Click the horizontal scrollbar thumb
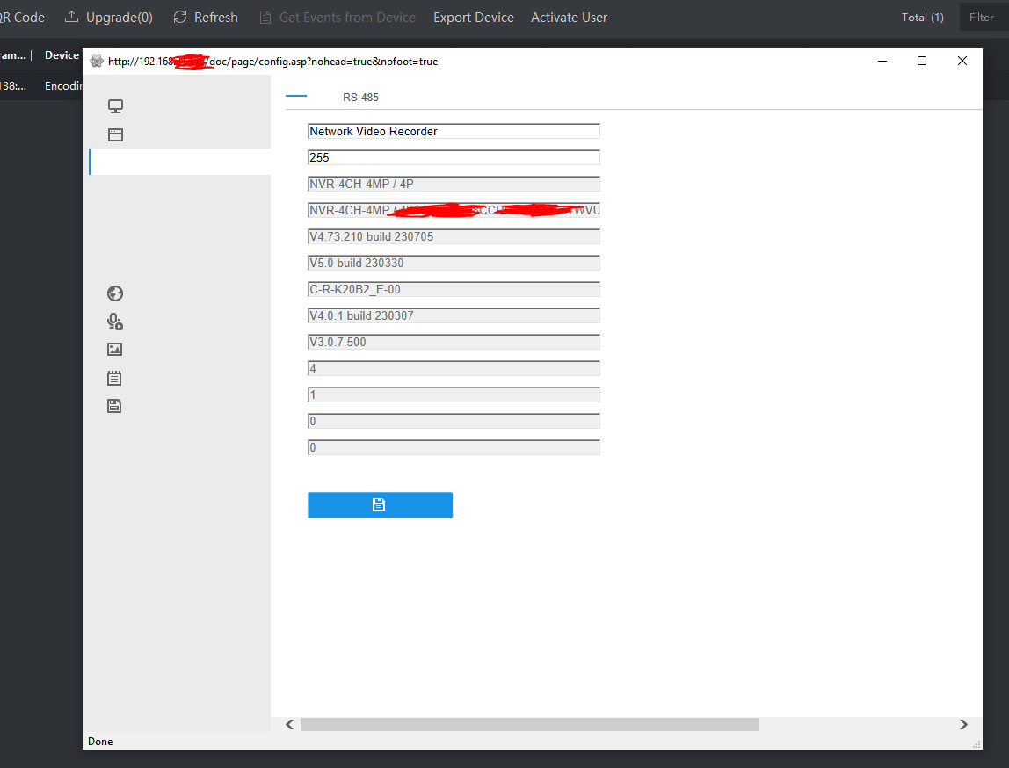The width and height of the screenshot is (1009, 768). point(529,724)
